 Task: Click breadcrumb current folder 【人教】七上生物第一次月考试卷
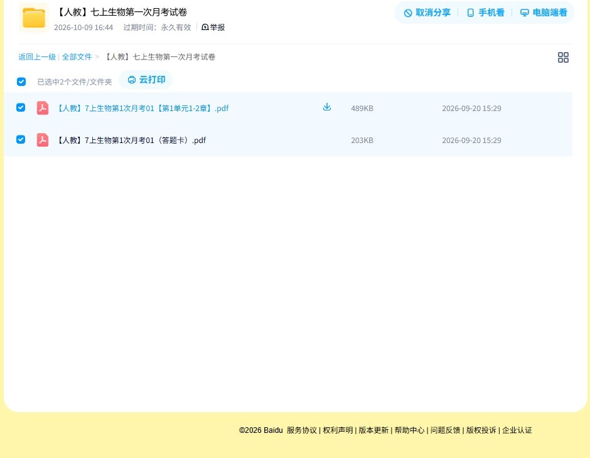click(159, 57)
